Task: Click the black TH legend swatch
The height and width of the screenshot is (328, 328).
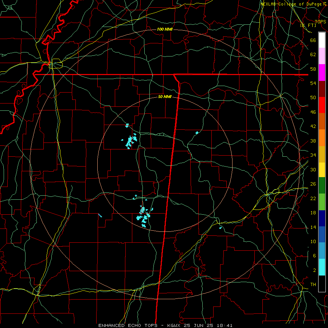Action: click(x=322, y=284)
